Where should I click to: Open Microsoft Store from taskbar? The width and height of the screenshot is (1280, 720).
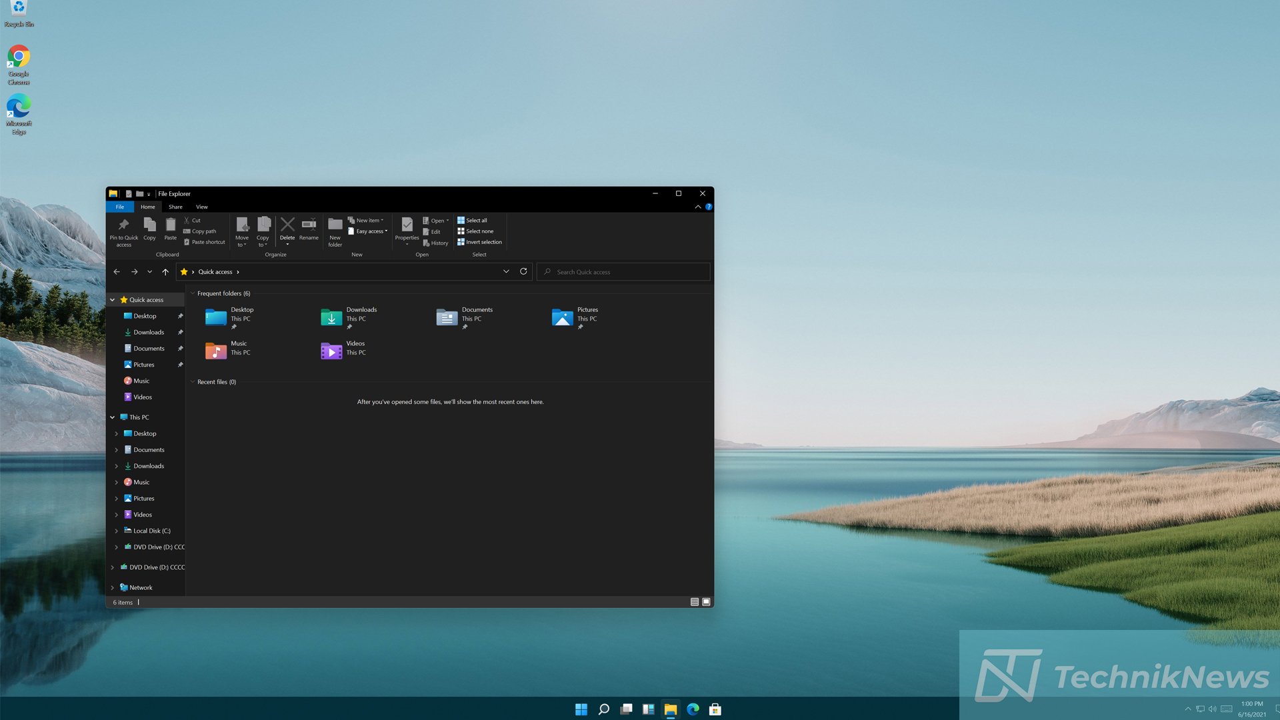[x=715, y=709]
